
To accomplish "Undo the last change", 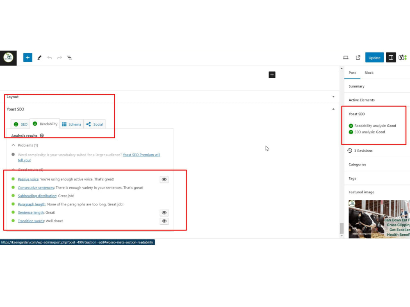I will [x=50, y=58].
